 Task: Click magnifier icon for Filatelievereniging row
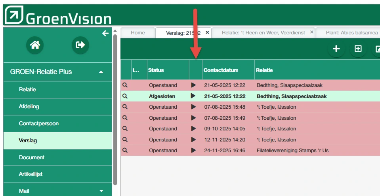[x=125, y=150]
